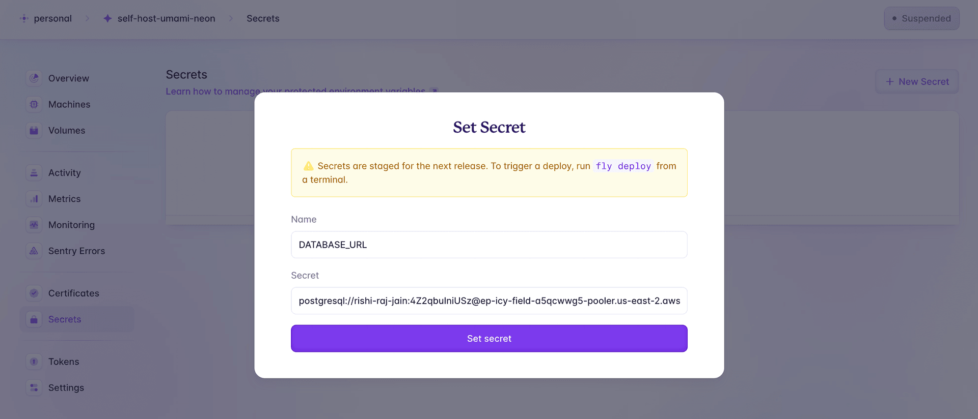
Task: Click the Tokens icon in sidebar
Action: (34, 362)
